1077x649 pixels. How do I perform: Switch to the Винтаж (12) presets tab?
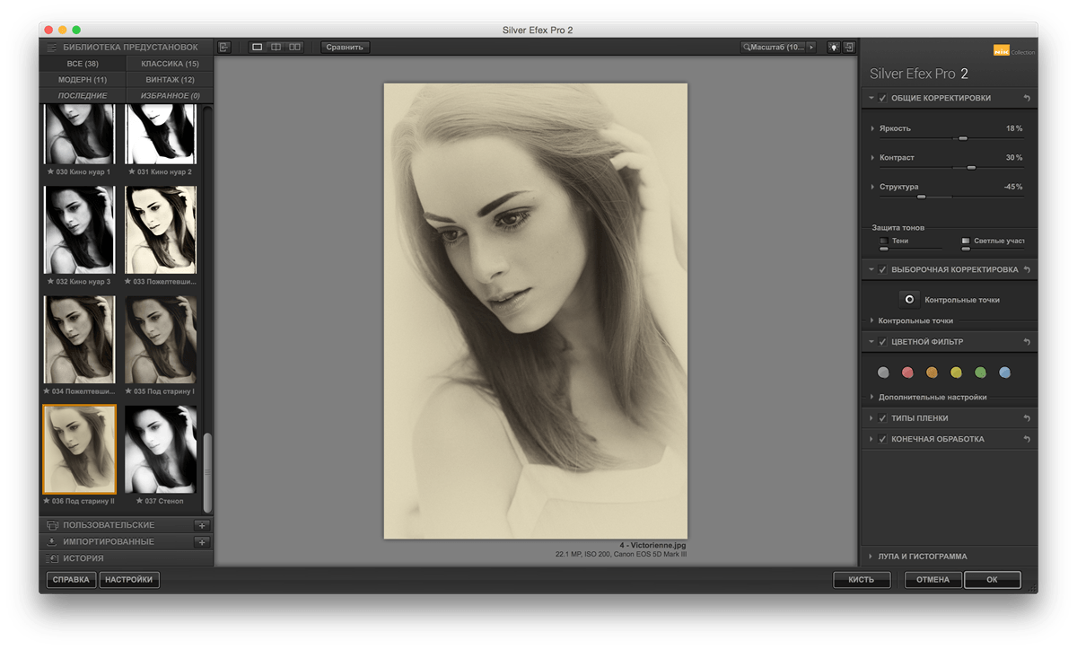point(170,80)
